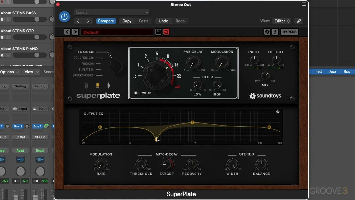Image resolution: width=355 pixels, height=200 pixels.
Task: Toggle the plugin power button
Action: pyautogui.click(x=64, y=17)
